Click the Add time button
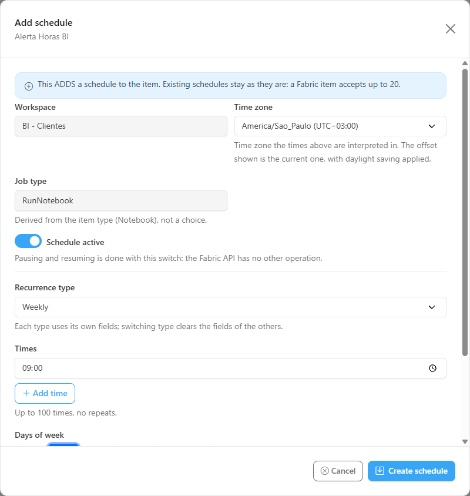Viewport: 470px width, 496px height. 45,393
